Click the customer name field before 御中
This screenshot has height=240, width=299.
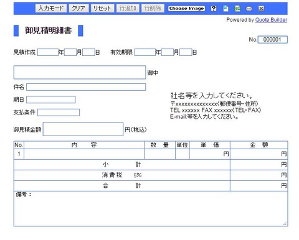pos(80,72)
